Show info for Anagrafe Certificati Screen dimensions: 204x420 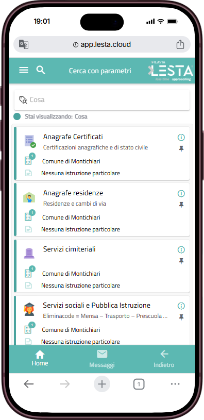pos(181,138)
